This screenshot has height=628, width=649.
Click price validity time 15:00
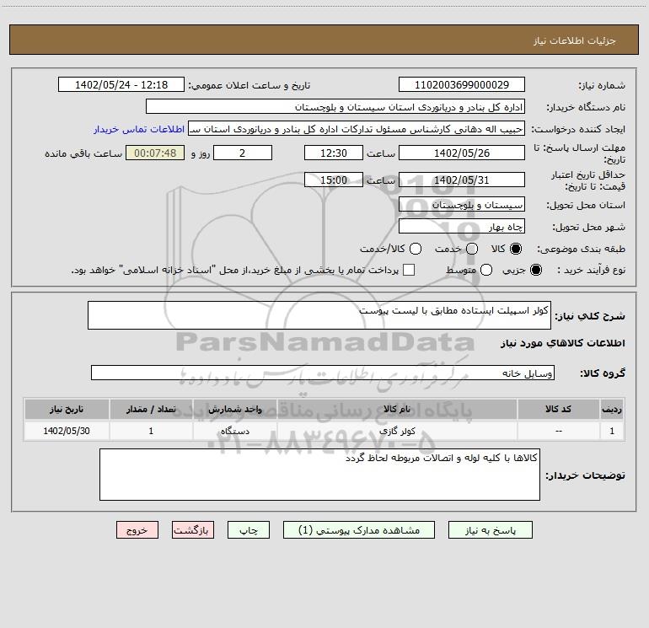pyautogui.click(x=334, y=180)
